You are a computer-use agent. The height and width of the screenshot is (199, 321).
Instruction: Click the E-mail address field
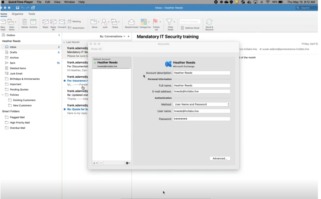(x=202, y=92)
